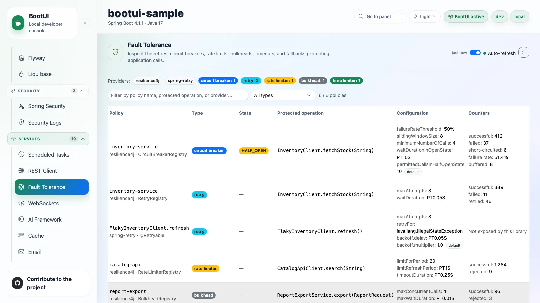The height and width of the screenshot is (303, 540).
Task: Click the Liquibase droplet icon
Action: click(21, 74)
